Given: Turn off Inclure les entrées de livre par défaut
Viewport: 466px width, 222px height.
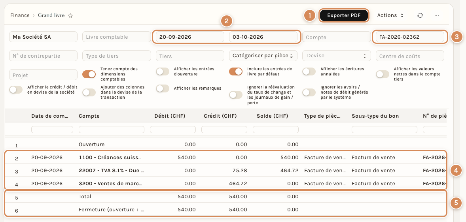Looking at the screenshot, I should pos(236,71).
